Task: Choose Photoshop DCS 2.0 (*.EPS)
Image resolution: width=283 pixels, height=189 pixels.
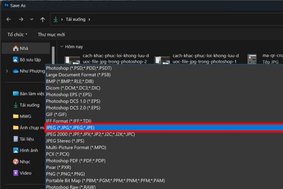Action: (164, 108)
